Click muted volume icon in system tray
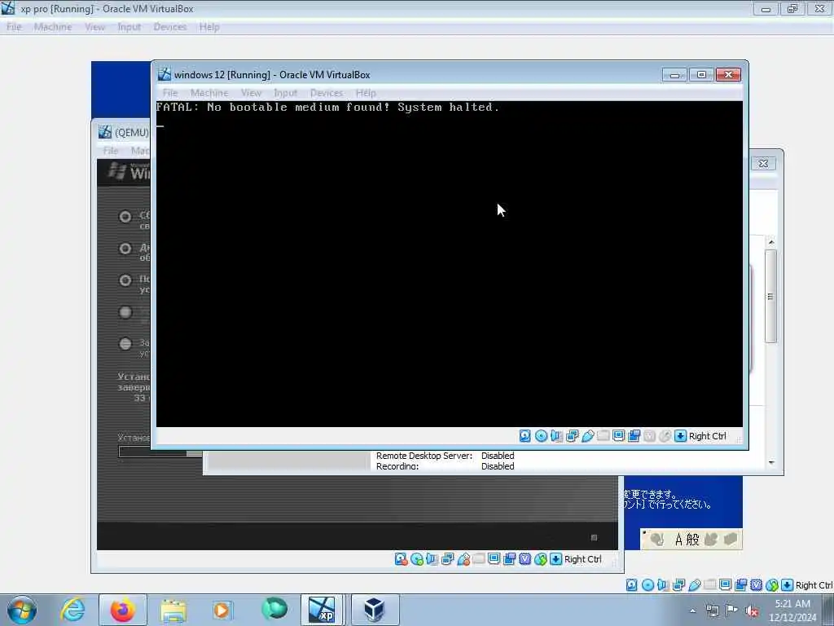The image size is (834, 626). pos(752,611)
